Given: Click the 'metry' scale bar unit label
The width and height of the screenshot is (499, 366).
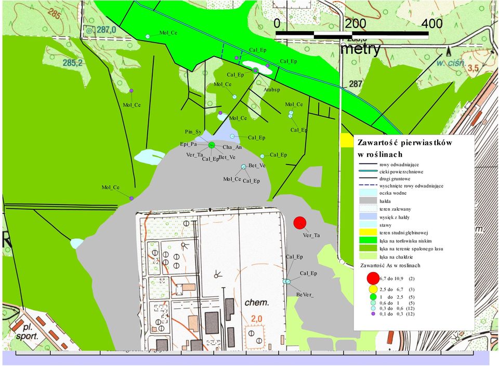Looking at the screenshot, I should [361, 49].
